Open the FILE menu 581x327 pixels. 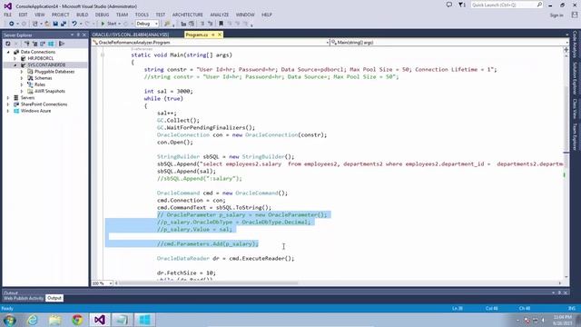tap(8, 15)
